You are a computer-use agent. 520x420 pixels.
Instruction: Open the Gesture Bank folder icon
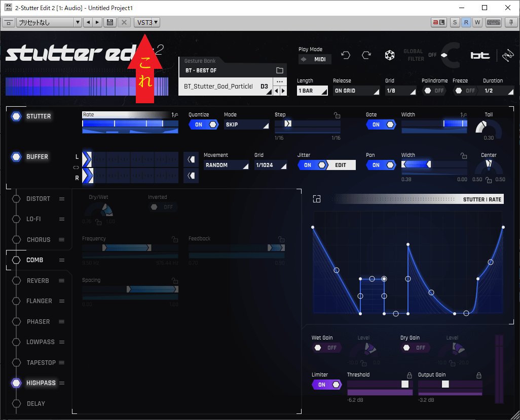click(280, 70)
